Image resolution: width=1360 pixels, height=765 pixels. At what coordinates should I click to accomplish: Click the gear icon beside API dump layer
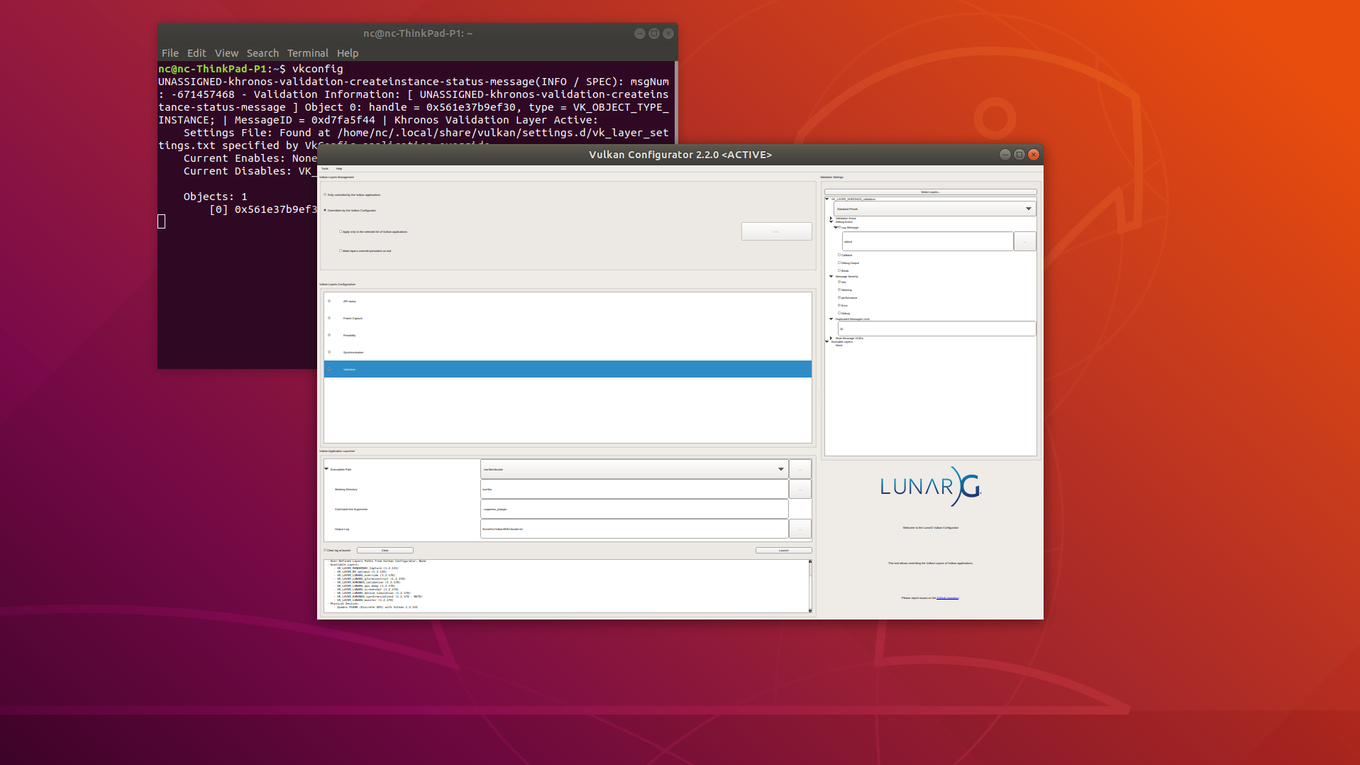pos(329,301)
